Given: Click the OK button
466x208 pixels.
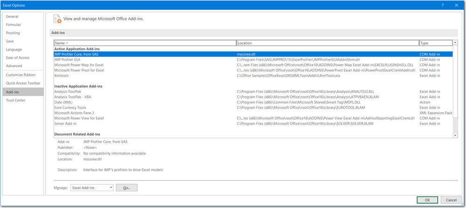Looking at the screenshot, I should pyautogui.click(x=427, y=200).
